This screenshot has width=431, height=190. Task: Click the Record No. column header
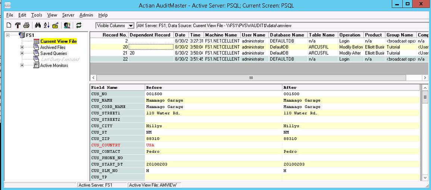(109, 35)
